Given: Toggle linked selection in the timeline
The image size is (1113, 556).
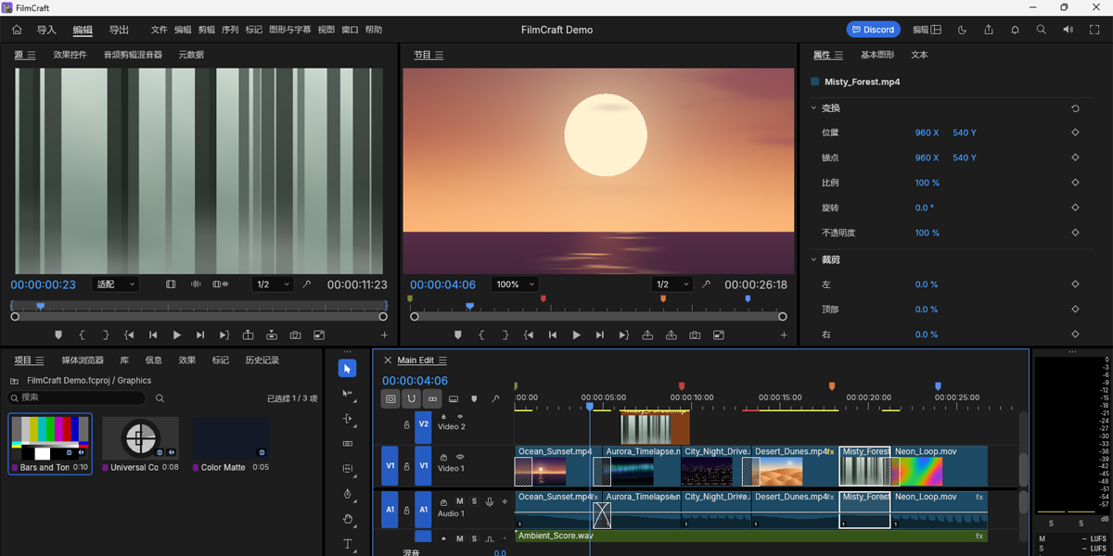Looking at the screenshot, I should tap(432, 398).
